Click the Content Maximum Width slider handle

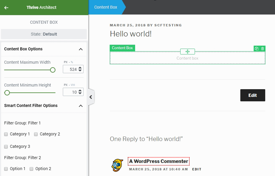tap(53, 70)
